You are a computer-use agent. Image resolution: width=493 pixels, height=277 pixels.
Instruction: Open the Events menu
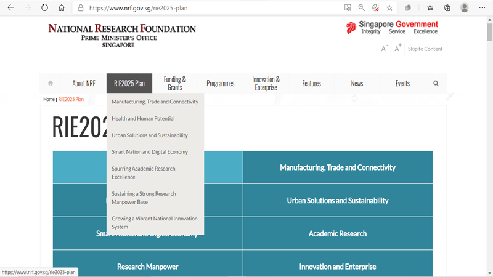coord(403,83)
